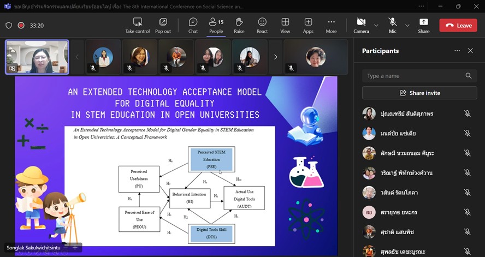Open the View layout options
The width and height of the screenshot is (485, 257).
285,25
